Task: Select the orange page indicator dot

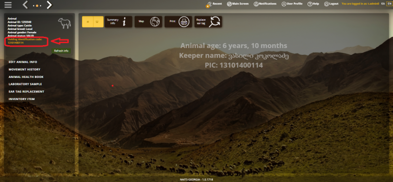Action: click(37, 5)
